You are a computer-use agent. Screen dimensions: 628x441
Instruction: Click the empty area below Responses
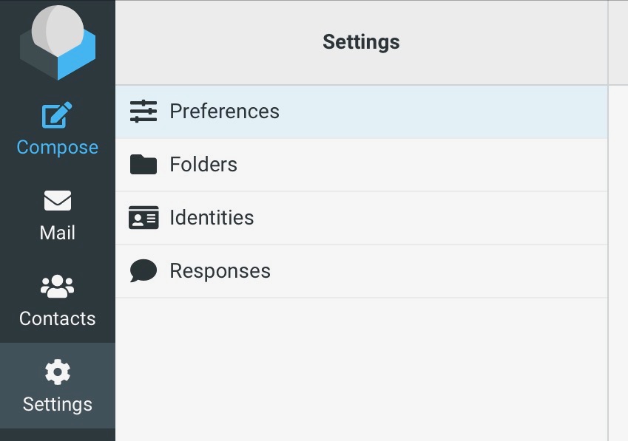(x=362, y=369)
